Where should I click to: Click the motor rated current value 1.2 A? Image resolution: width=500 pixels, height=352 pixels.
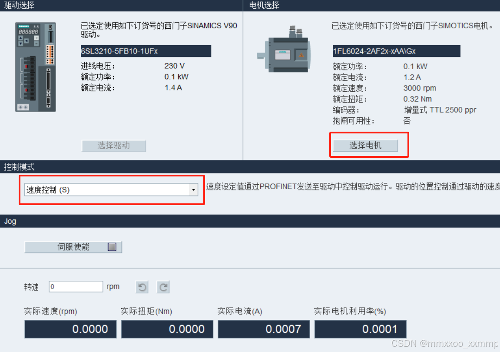pyautogui.click(x=412, y=77)
